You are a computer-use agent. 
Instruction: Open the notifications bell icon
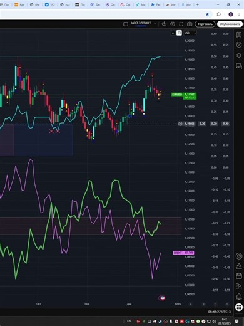[x=239, y=297]
